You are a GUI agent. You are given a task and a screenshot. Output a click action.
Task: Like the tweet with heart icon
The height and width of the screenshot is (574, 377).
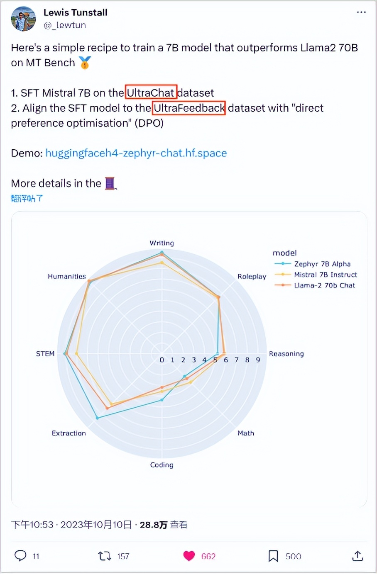click(189, 556)
